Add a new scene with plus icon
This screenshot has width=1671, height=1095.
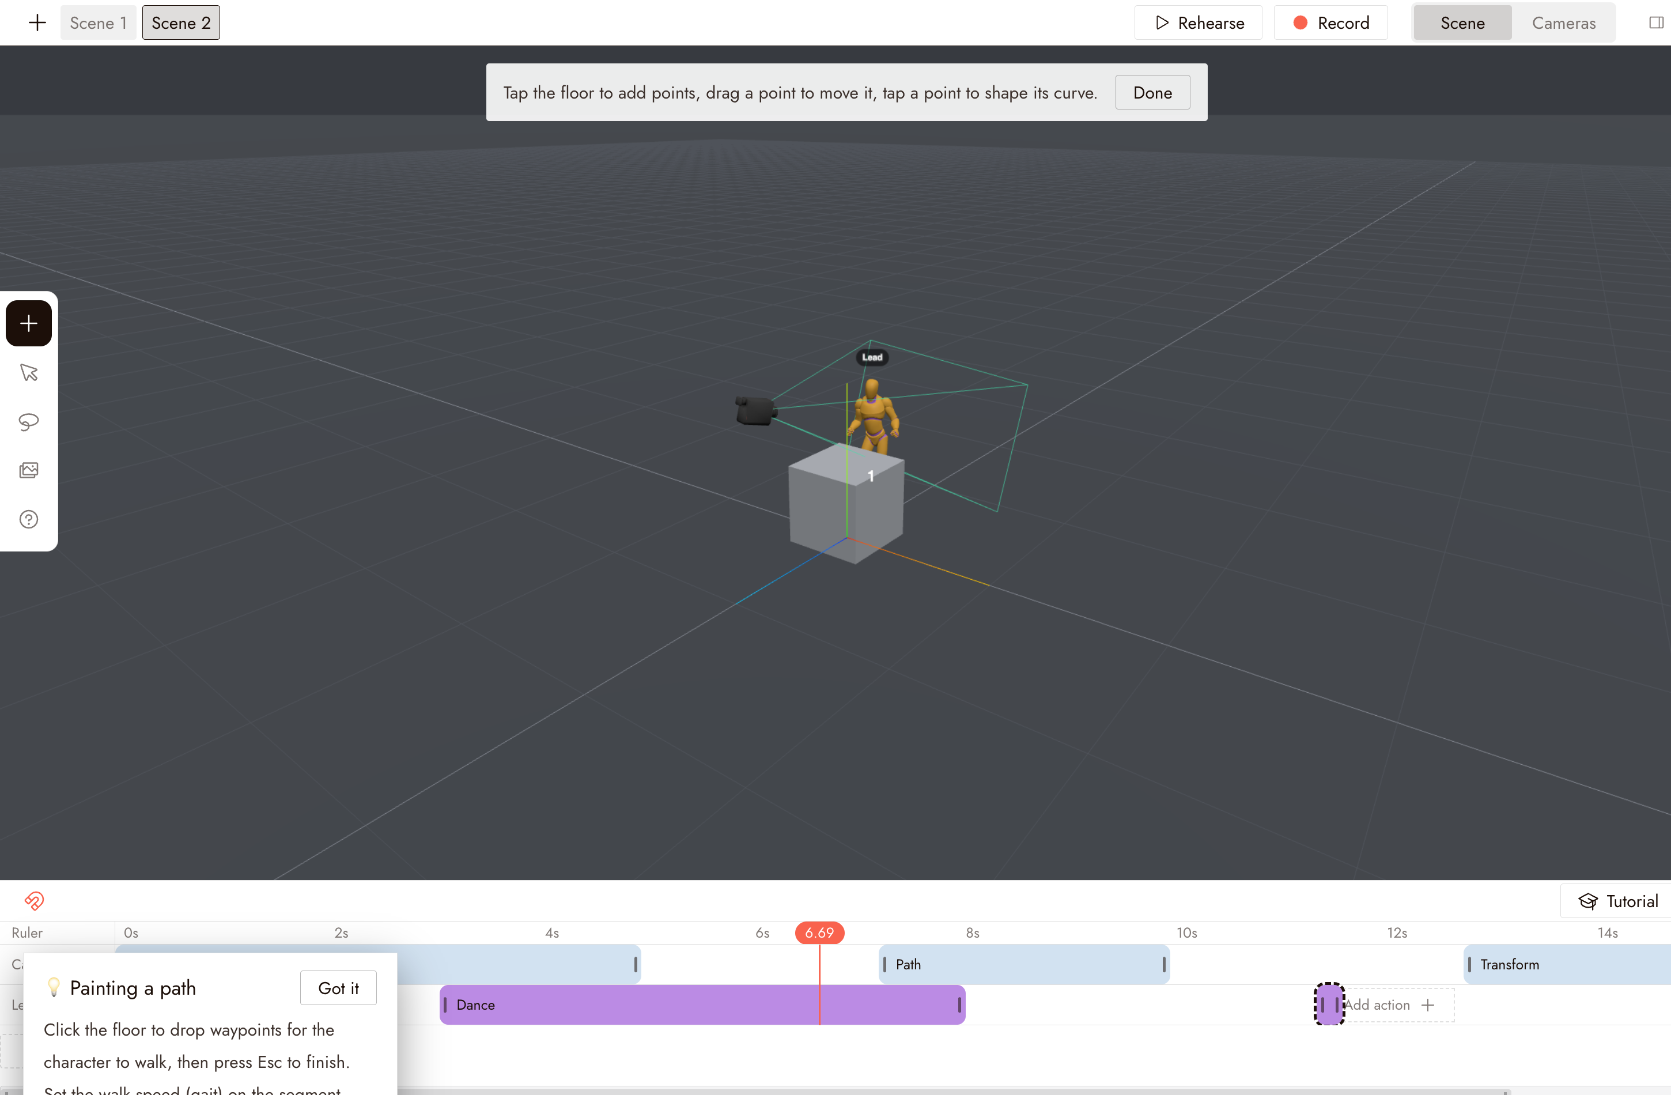pyautogui.click(x=37, y=22)
